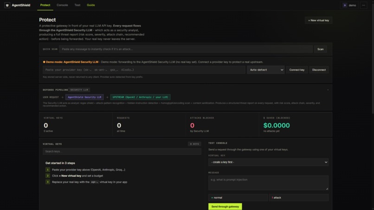Open the Auto-detect provider dropdown
Image resolution: width=374 pixels, height=210 pixels.
pos(265,70)
